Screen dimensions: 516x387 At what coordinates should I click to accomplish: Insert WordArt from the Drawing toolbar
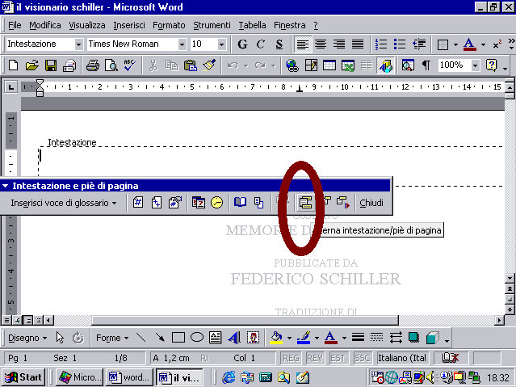[x=234, y=338]
